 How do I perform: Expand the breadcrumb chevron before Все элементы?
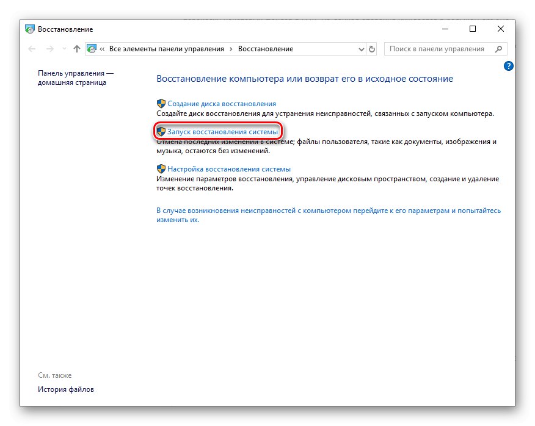tap(101, 49)
